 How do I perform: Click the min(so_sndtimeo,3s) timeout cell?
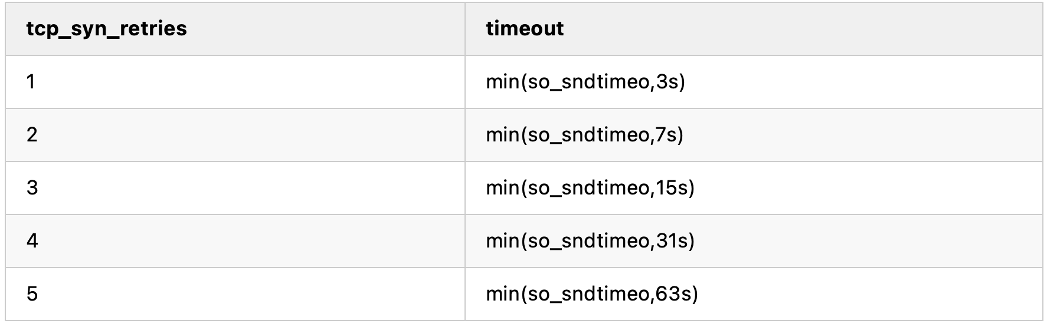point(754,82)
